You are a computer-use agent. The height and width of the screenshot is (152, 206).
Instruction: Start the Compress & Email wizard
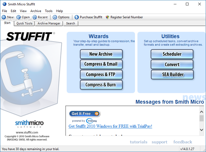tap(101, 64)
